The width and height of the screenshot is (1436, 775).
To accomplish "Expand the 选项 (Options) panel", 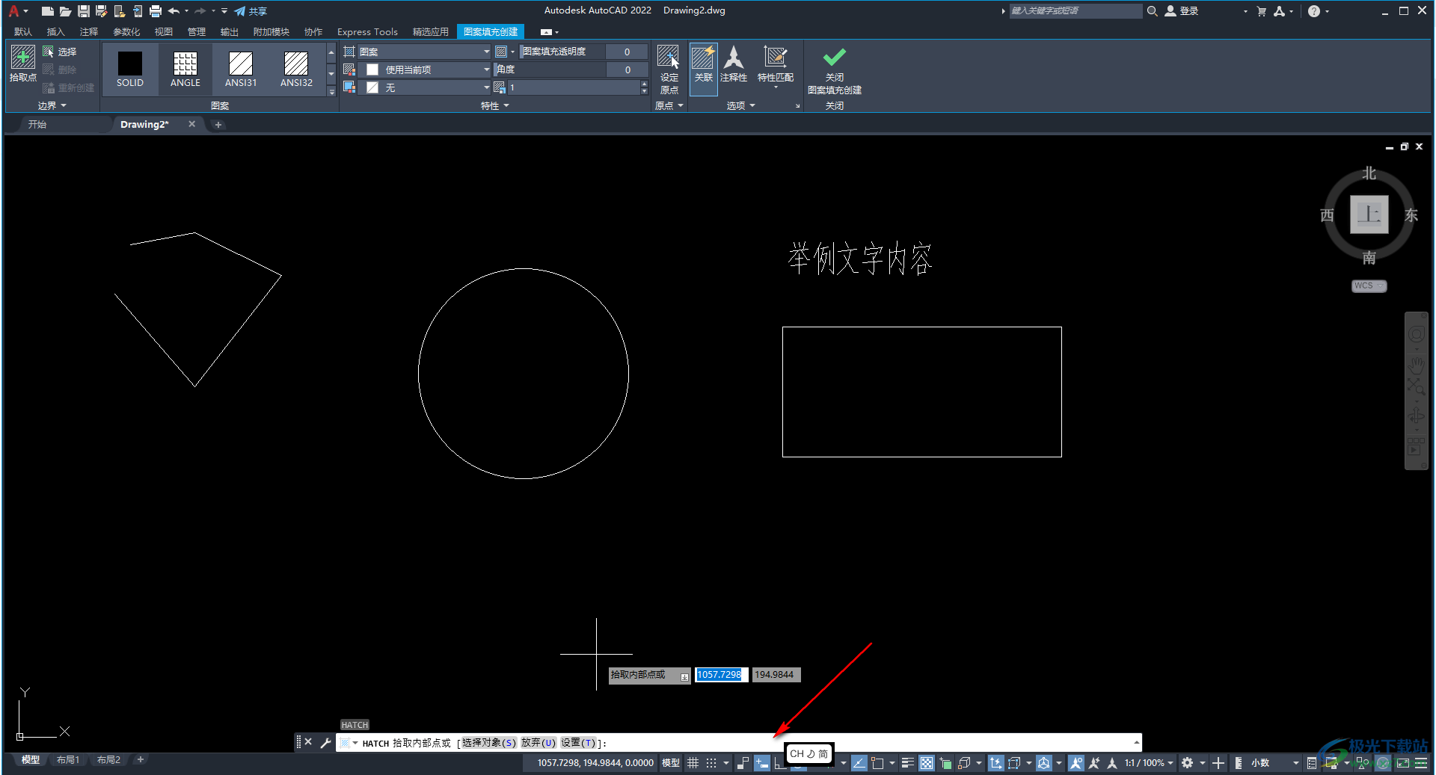I will [740, 105].
